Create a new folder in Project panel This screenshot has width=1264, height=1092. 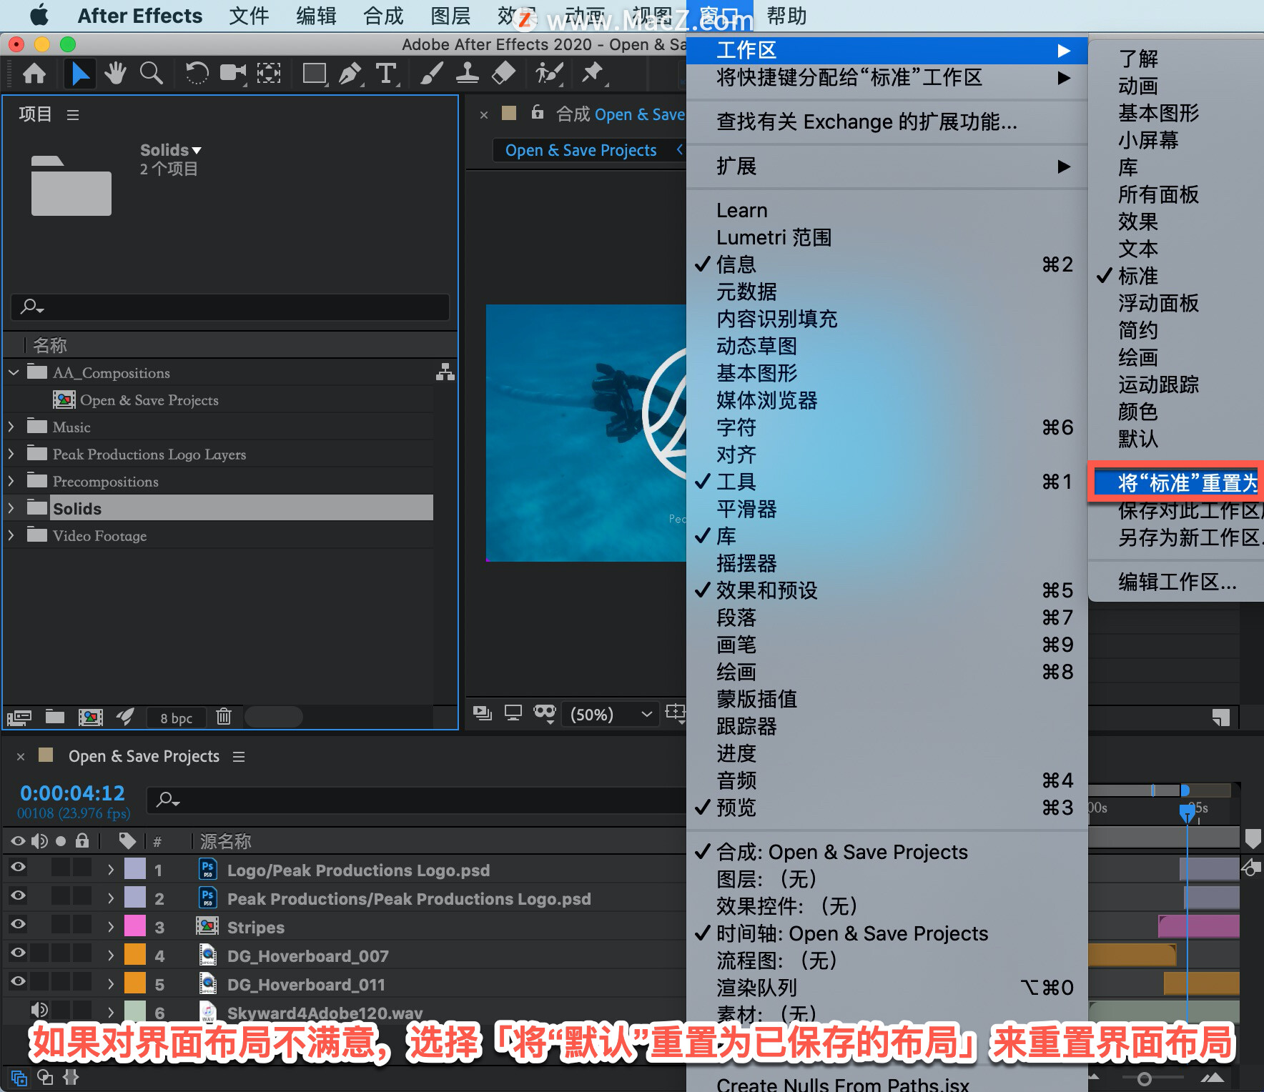pos(55,717)
